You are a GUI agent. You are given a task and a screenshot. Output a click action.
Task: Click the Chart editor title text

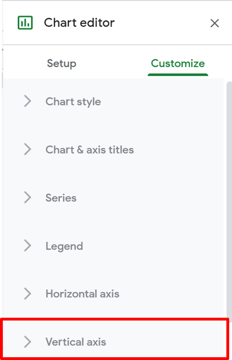[79, 23]
